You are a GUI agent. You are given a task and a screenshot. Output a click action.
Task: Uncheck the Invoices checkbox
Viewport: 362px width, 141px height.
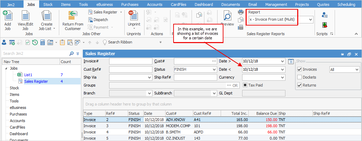pyautogui.click(x=299, y=69)
